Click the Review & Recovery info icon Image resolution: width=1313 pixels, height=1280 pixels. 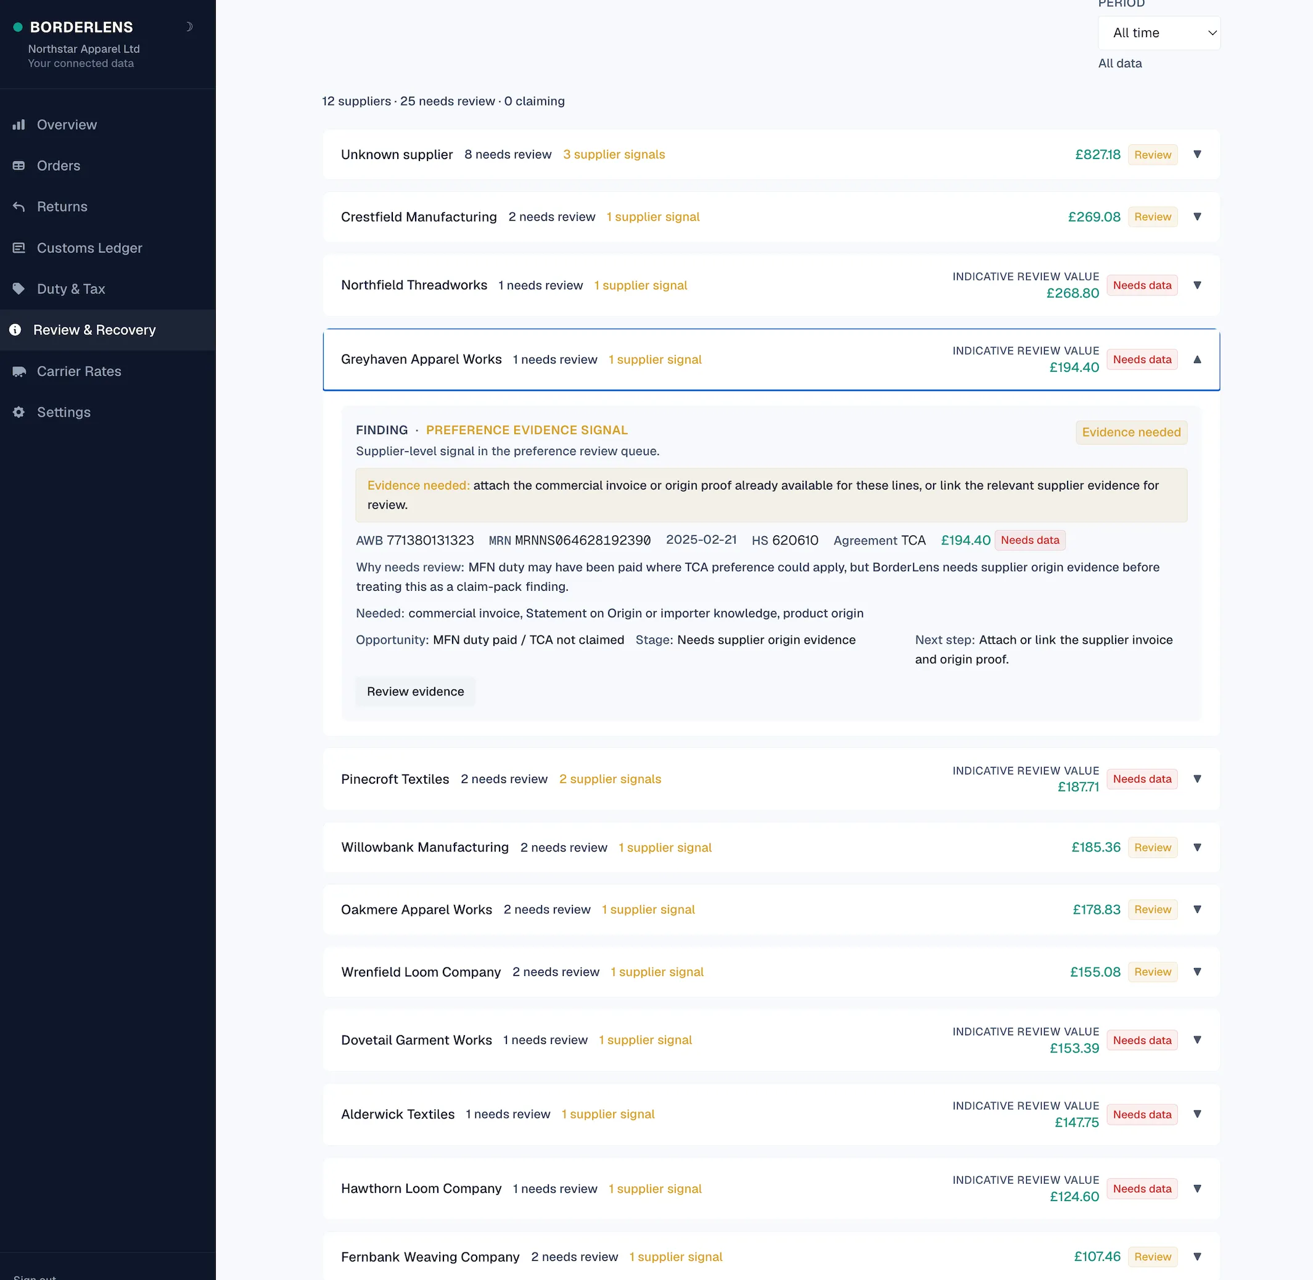coord(15,330)
